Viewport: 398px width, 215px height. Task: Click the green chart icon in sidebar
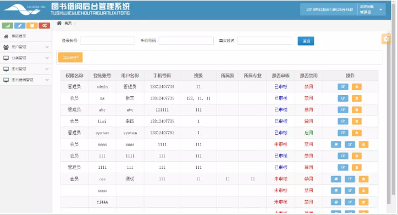tap(8, 25)
